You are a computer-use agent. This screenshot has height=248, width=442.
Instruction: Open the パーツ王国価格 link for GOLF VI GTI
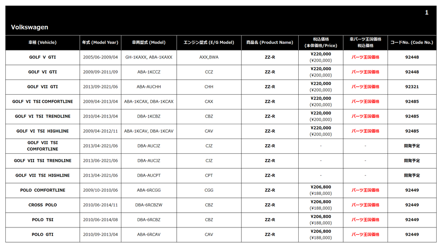[x=365, y=72]
